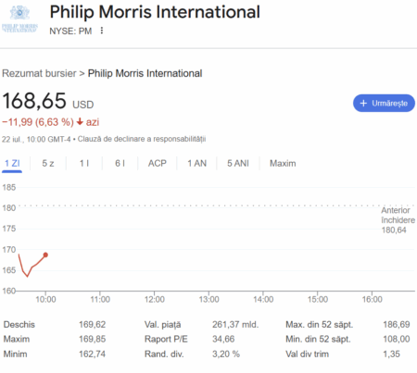The width and height of the screenshot is (417, 373).
Task: Click the 13:00 point on chart axis
Action: (208, 299)
